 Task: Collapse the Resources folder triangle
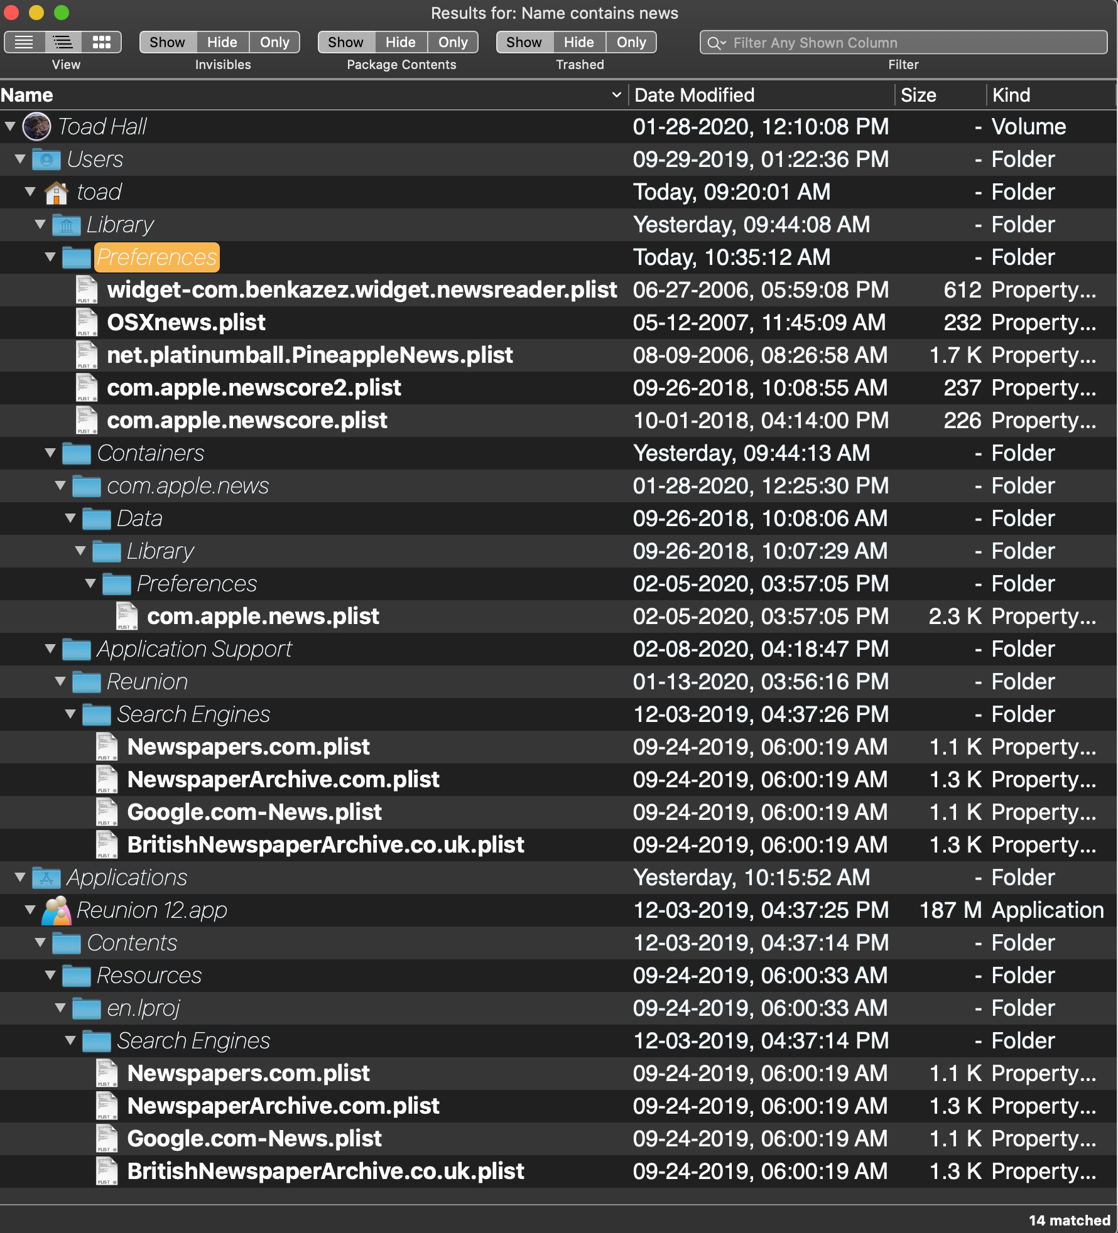pos(50,975)
